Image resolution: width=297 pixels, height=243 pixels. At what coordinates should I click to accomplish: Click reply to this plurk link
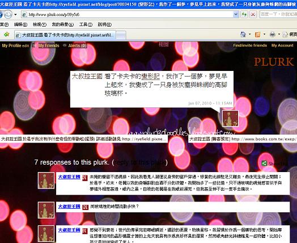140,162
